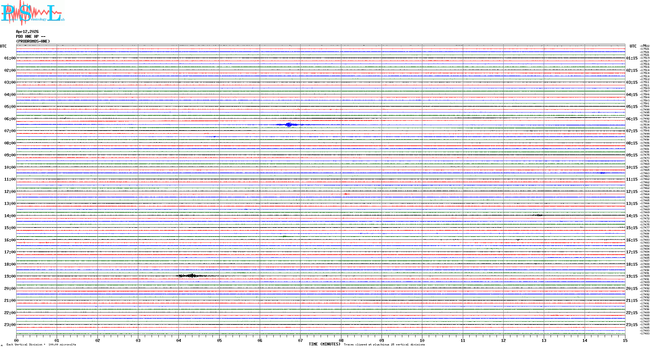Click the TIME (MINUTES) axis title
Image resolution: width=651 pixels, height=349 pixels.
click(324, 344)
